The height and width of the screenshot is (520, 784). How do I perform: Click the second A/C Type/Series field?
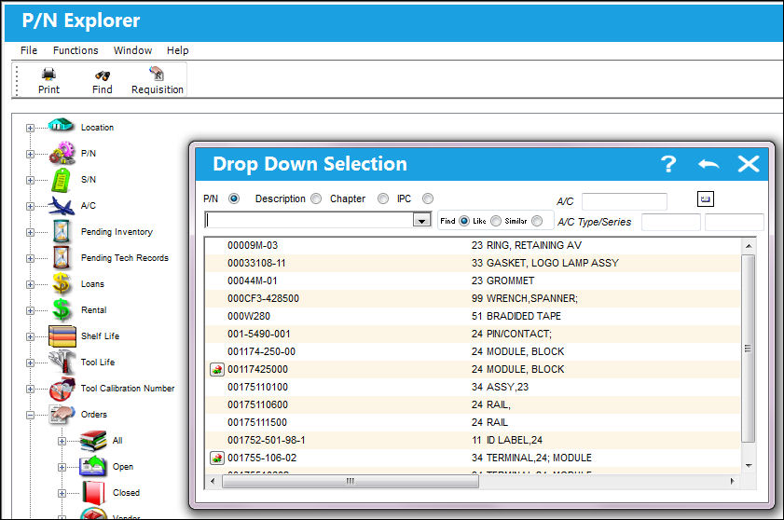tap(734, 222)
